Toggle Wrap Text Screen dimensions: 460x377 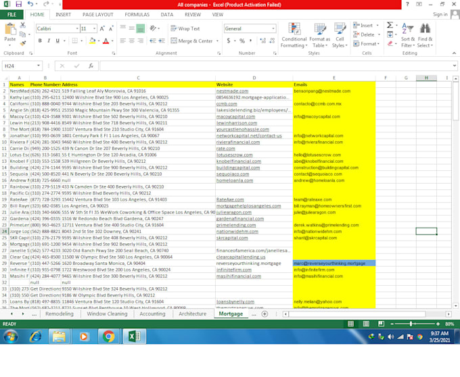185,28
